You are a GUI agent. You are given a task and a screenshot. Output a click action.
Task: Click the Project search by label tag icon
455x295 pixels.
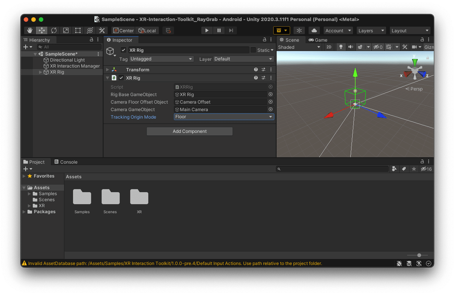(404, 169)
